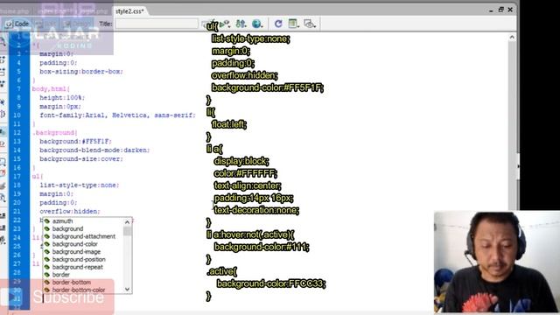Select background-attachment code hint
560x315 pixels.
(x=83, y=236)
